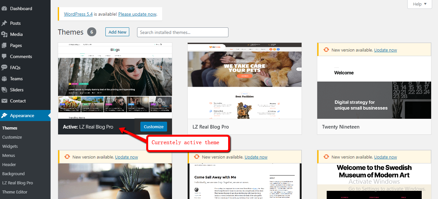Viewport: 438px width, 199px height.
Task: Open LZ Real Blog Pro submenu item
Action: tap(18, 183)
